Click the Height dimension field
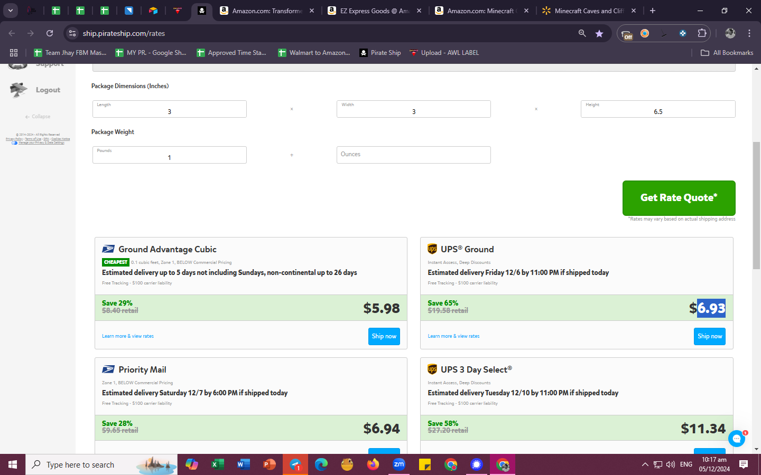The width and height of the screenshot is (761, 475). [658, 109]
